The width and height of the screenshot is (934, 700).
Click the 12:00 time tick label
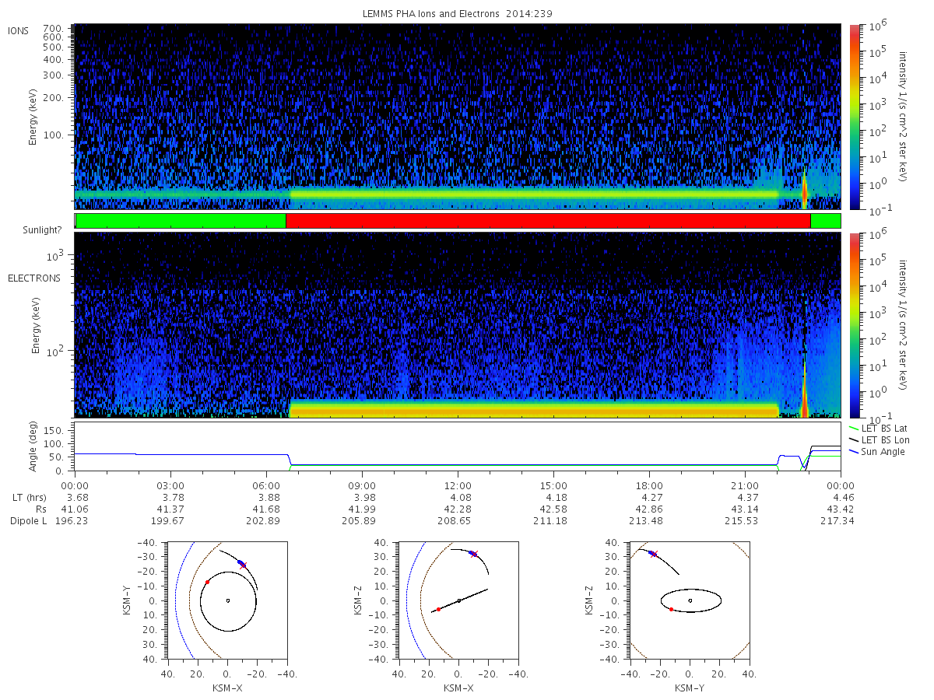[x=458, y=486]
